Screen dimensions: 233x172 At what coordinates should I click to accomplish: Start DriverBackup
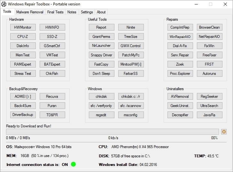click(x=23, y=115)
